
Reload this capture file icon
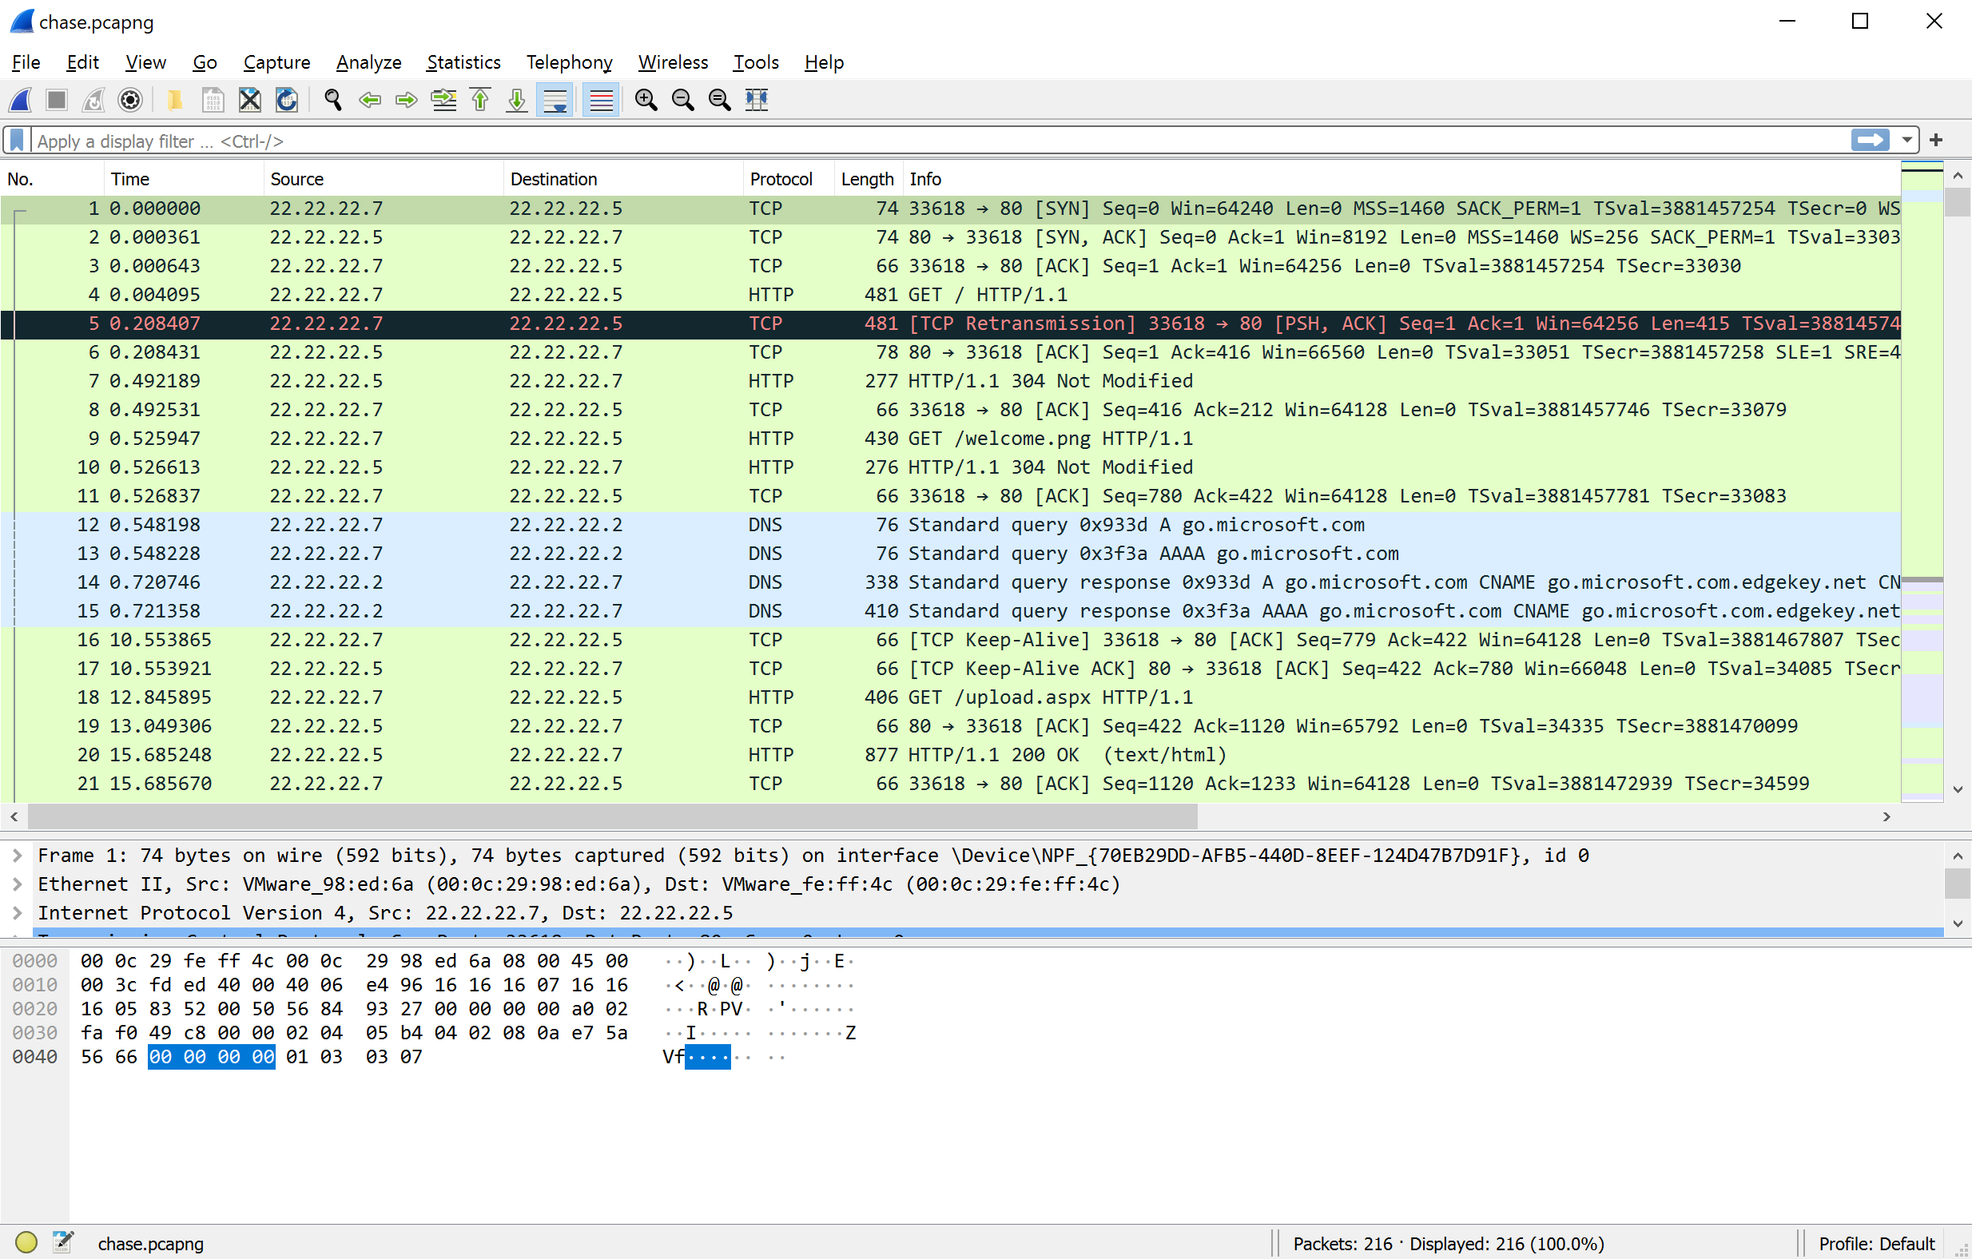(287, 100)
